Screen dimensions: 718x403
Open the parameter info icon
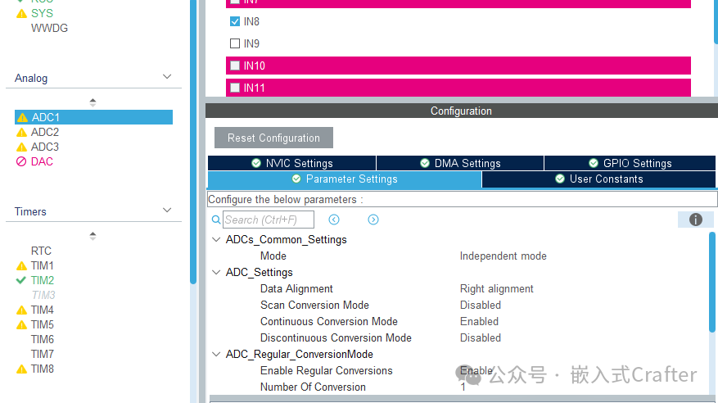pos(696,220)
